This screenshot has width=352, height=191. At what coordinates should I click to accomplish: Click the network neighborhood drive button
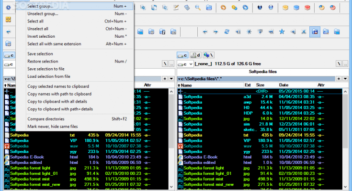coord(208,55)
